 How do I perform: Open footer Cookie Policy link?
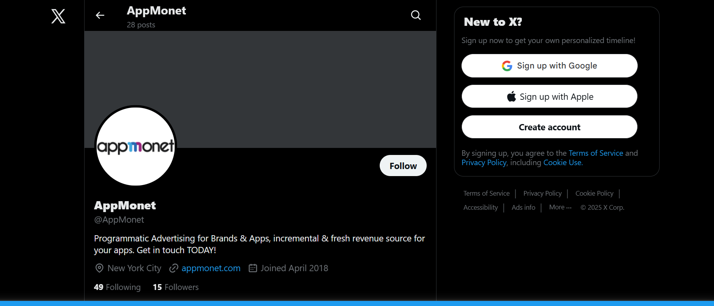pyautogui.click(x=594, y=193)
